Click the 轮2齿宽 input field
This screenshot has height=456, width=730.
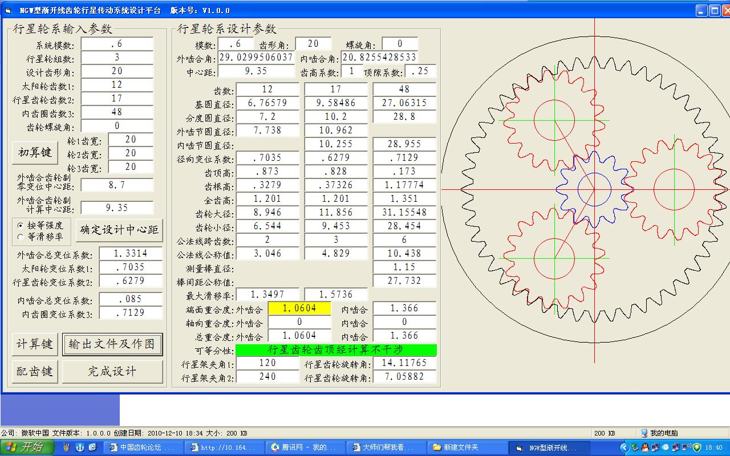pos(131,153)
